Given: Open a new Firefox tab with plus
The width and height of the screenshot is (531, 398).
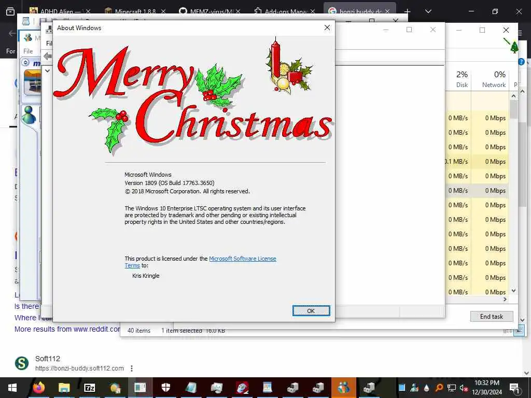Looking at the screenshot, I should (408, 11).
